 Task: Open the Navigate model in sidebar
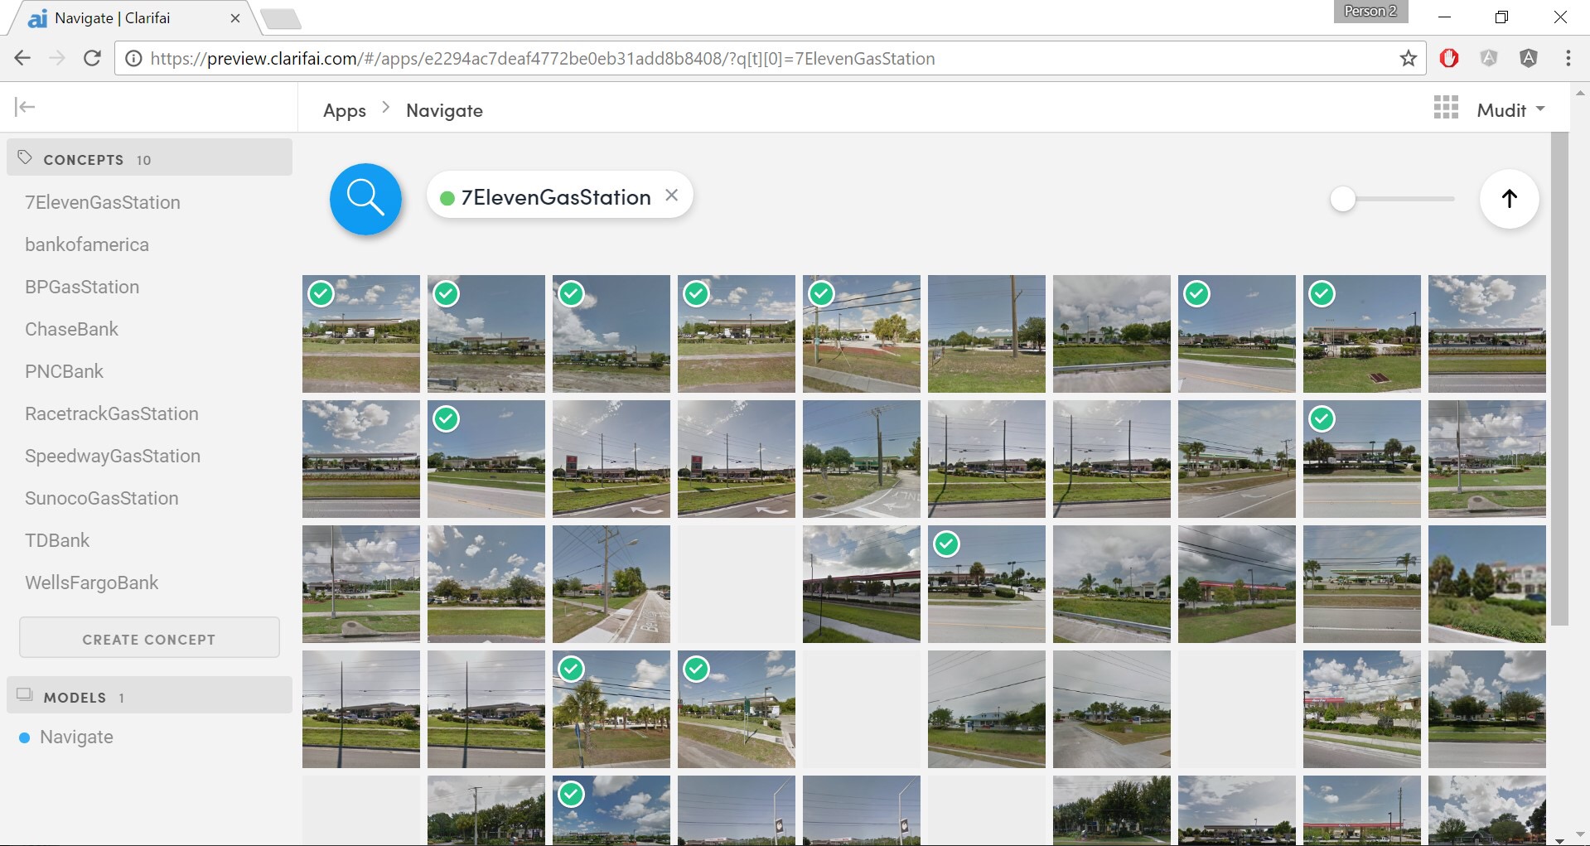76,737
